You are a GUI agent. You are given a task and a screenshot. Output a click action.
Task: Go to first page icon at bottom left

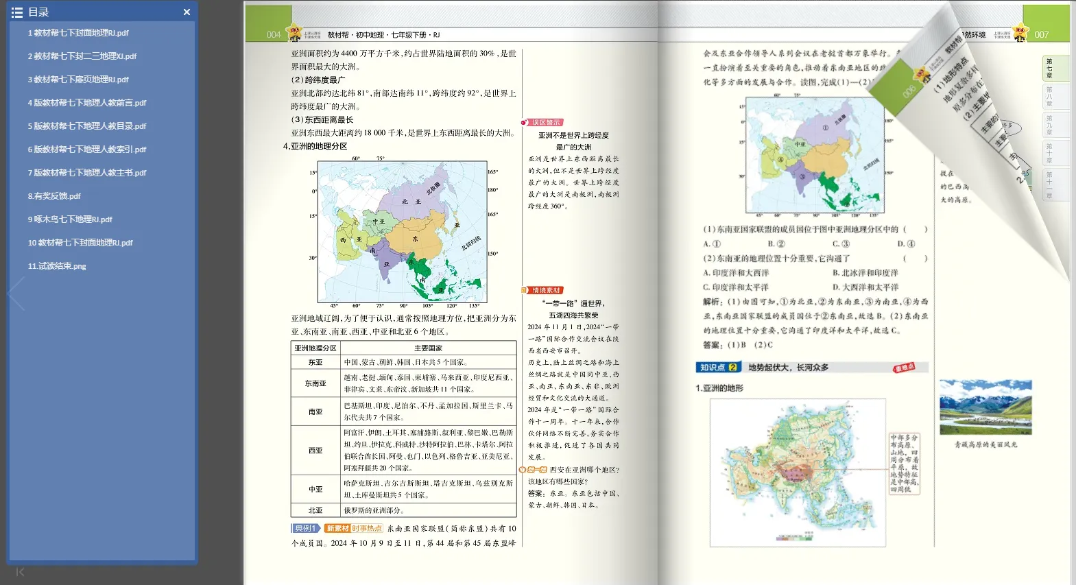20,572
